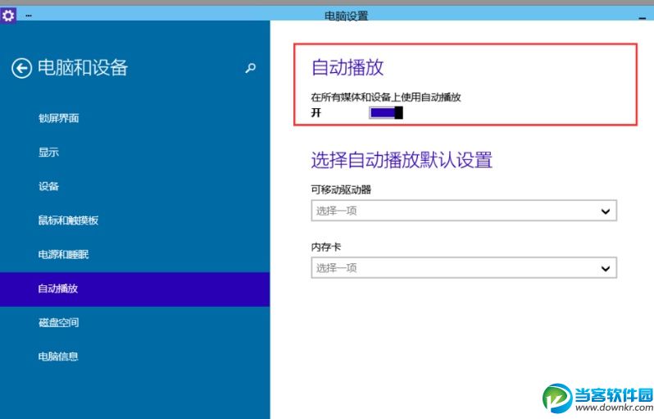Screen dimensions: 654x419
Task: Open the ellipsis menu in title bar
Action: pos(29,16)
